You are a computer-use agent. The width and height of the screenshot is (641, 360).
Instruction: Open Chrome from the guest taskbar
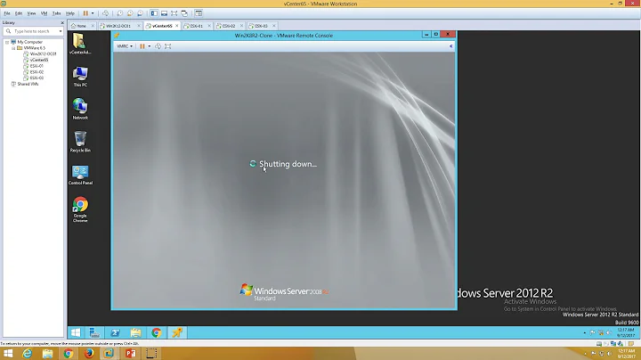click(x=156, y=332)
